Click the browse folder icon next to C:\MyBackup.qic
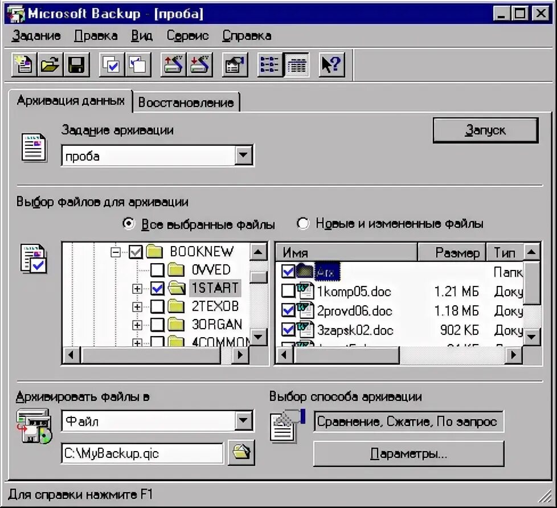The width and height of the screenshot is (557, 508). [241, 453]
